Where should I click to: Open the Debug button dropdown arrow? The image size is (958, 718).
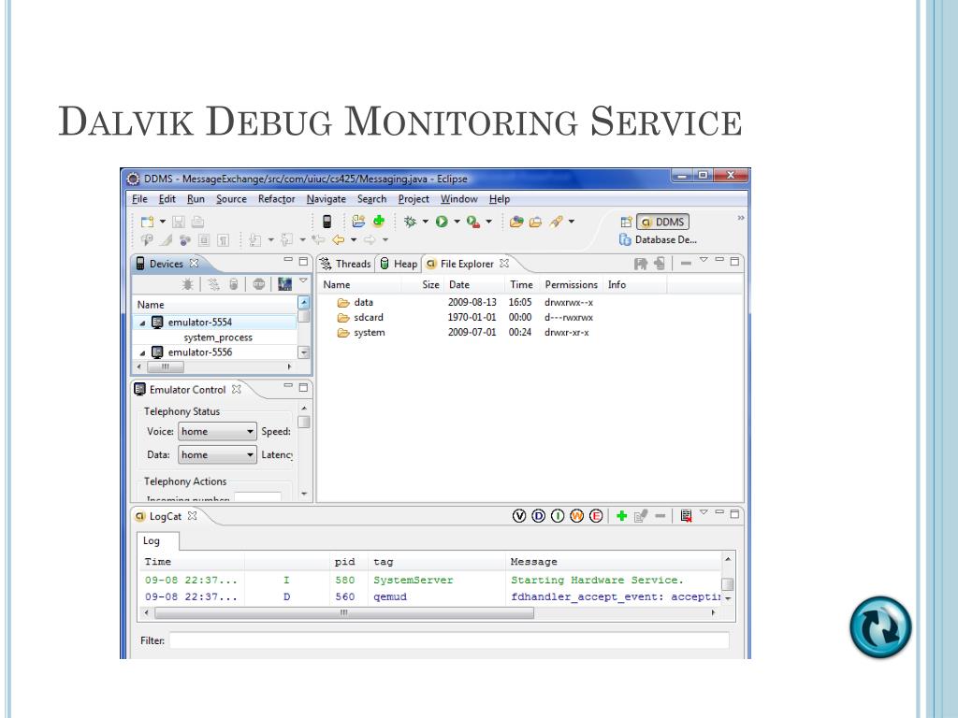click(426, 222)
